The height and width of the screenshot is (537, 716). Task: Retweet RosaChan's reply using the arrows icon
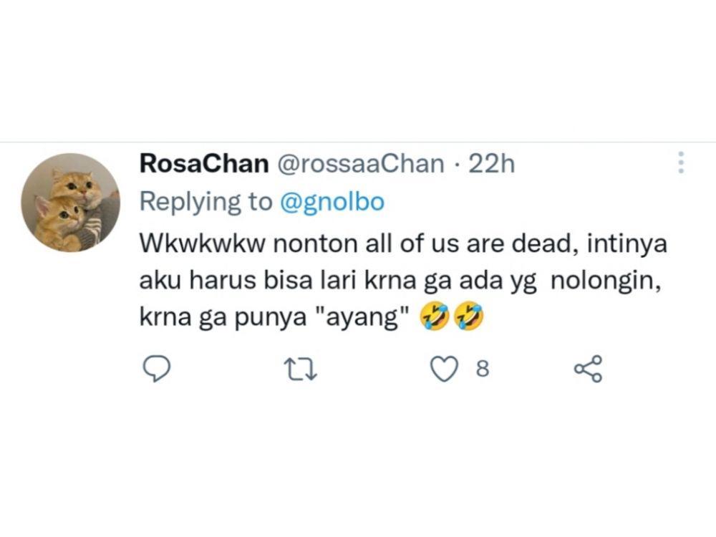[x=300, y=369]
